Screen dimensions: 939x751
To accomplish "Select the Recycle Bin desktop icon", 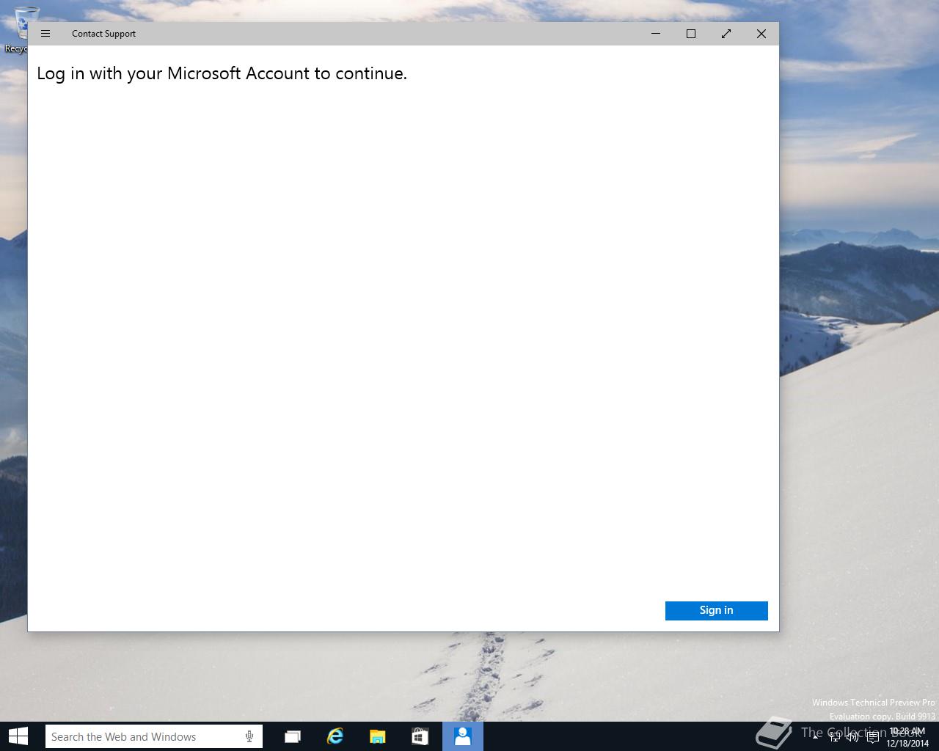I will coord(16,29).
